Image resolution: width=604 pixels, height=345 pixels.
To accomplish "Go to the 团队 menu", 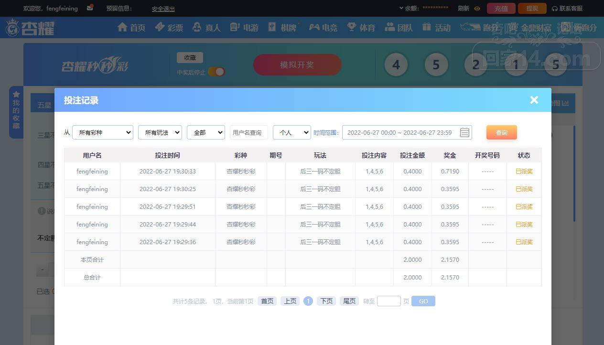I will tap(399, 28).
